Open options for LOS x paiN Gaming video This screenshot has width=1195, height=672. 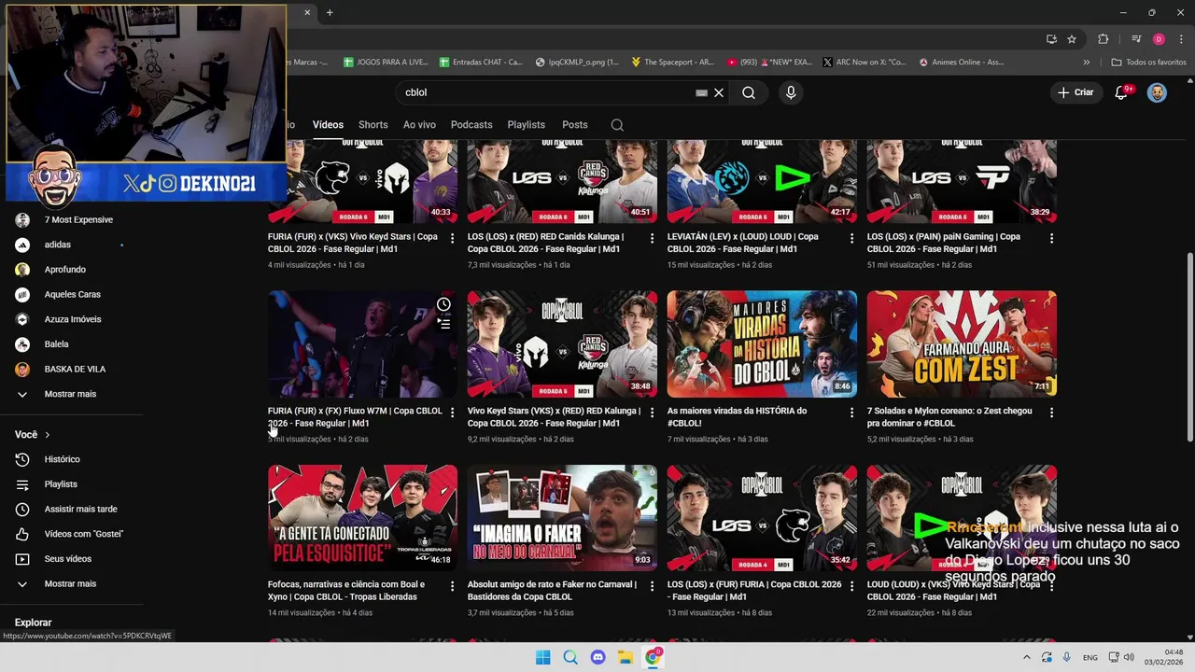(1051, 239)
